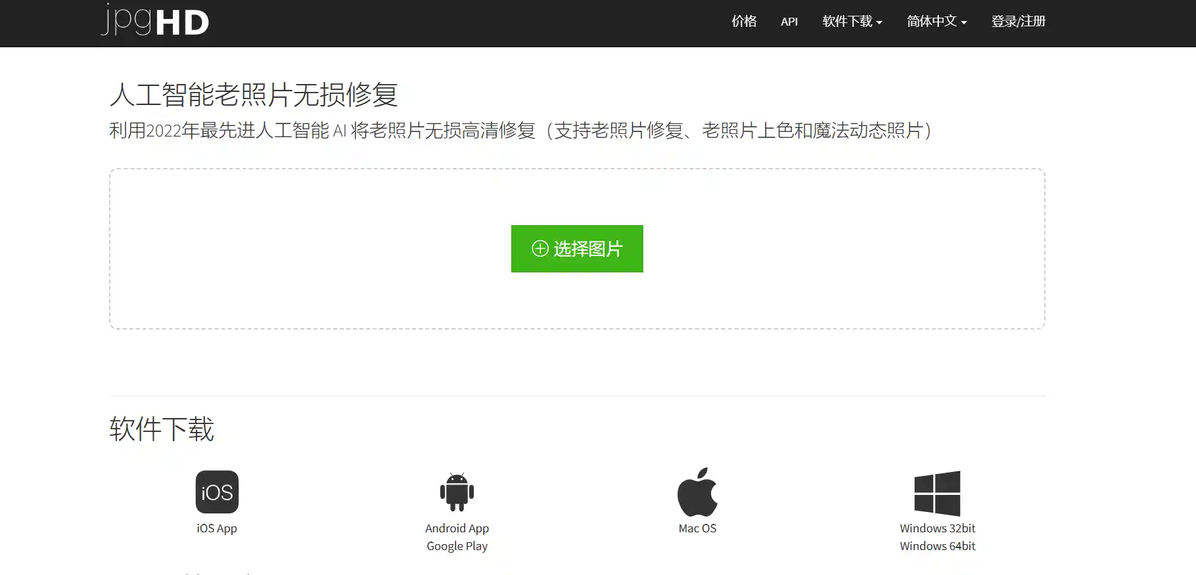Click the jpgHD logo

155,20
